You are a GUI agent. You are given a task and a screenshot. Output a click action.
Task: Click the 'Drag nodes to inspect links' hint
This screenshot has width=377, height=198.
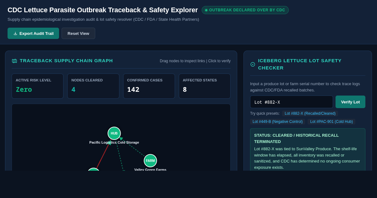point(195,61)
